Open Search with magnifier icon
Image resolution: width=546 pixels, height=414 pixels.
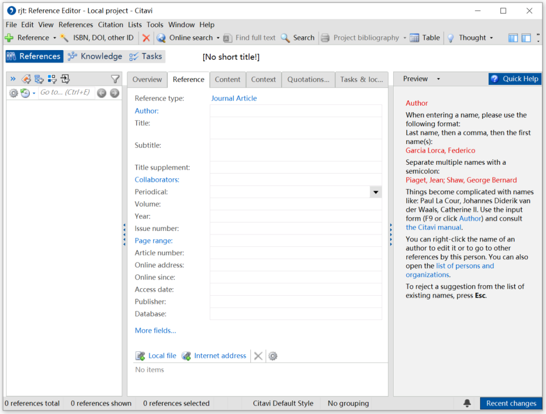(x=298, y=37)
